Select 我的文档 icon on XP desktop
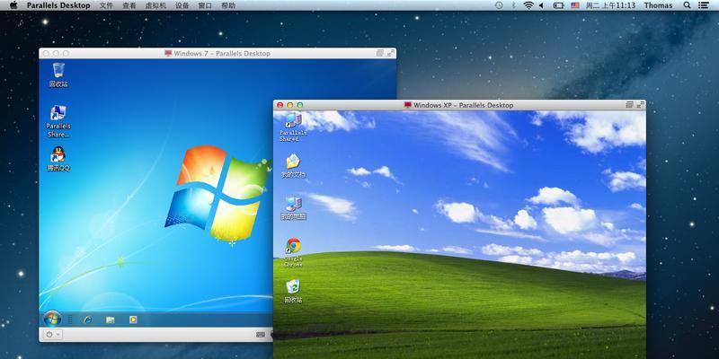Screen dimensions: 719x359 click(294, 166)
